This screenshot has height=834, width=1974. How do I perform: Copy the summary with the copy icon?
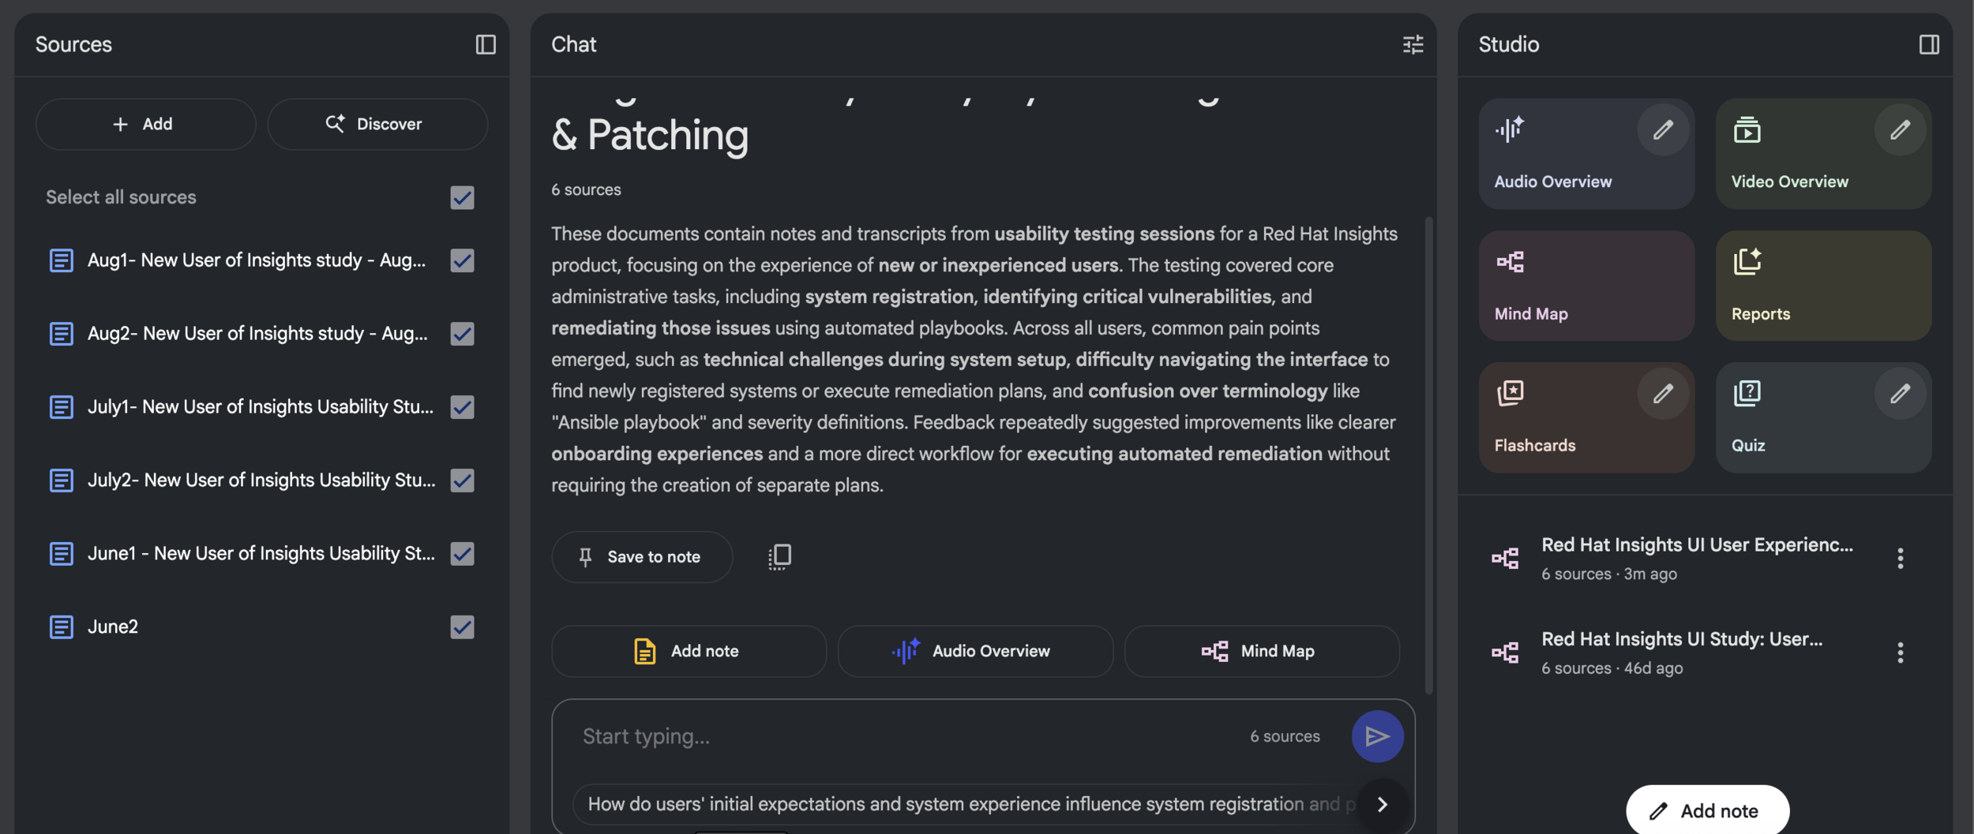tap(779, 557)
